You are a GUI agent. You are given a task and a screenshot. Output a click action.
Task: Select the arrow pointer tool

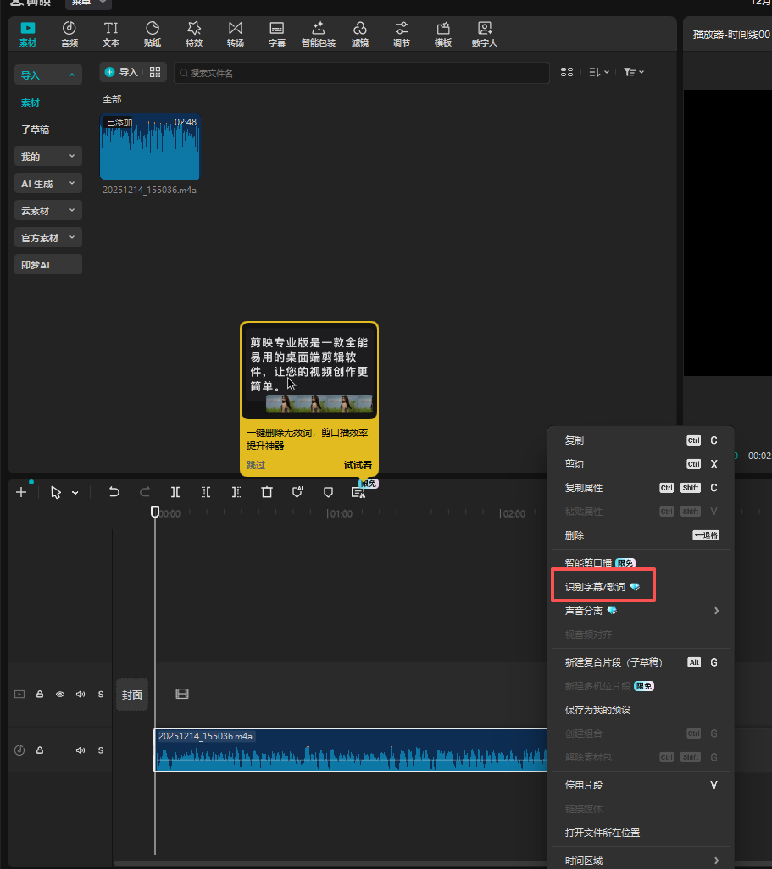[56, 492]
